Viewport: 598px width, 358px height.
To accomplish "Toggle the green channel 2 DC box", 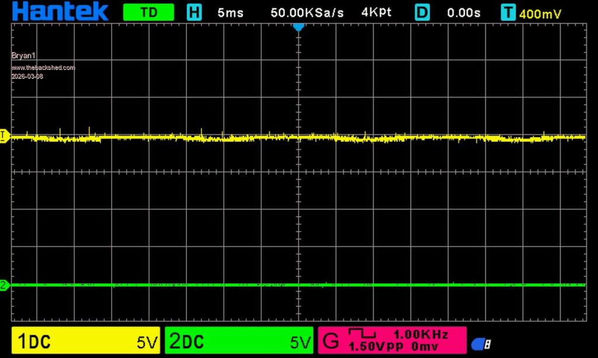I will [238, 341].
